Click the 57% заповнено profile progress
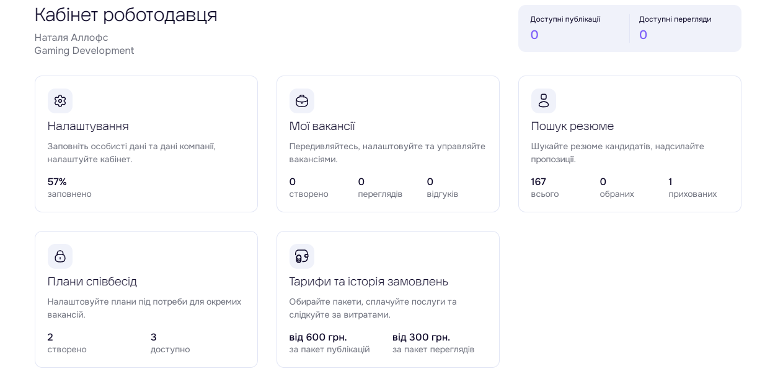Viewport: 770px width, 382px height. pos(69,188)
